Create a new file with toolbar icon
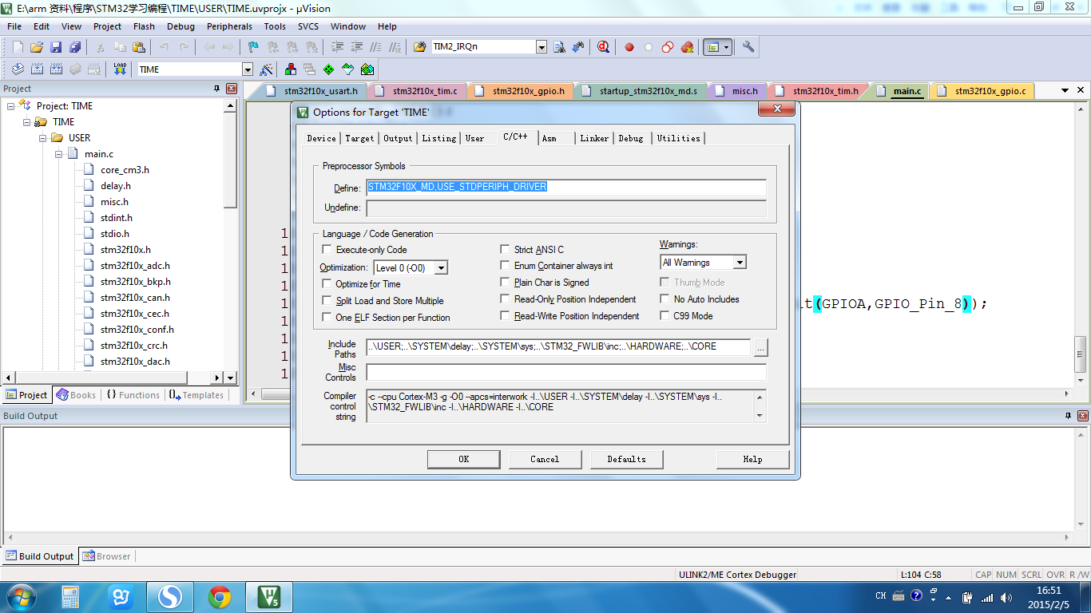This screenshot has height=613, width=1091. pyautogui.click(x=18, y=47)
